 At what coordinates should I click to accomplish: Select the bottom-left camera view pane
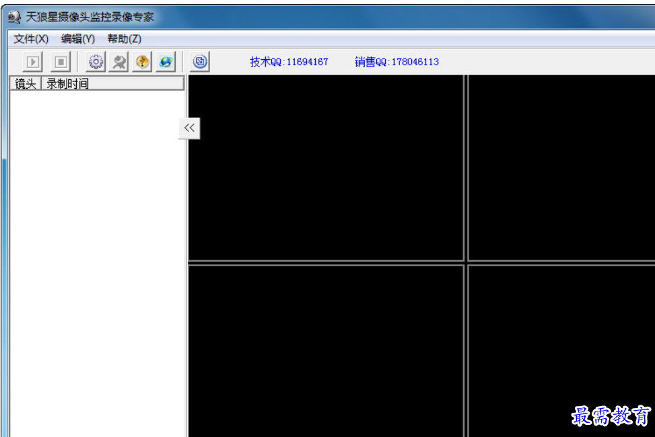tap(326, 351)
